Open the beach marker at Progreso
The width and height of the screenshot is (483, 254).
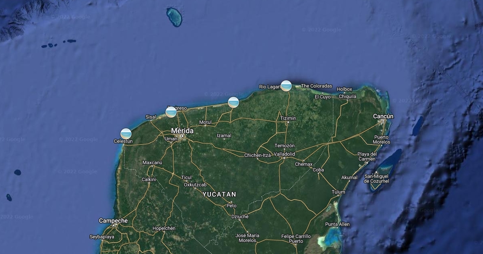click(171, 112)
